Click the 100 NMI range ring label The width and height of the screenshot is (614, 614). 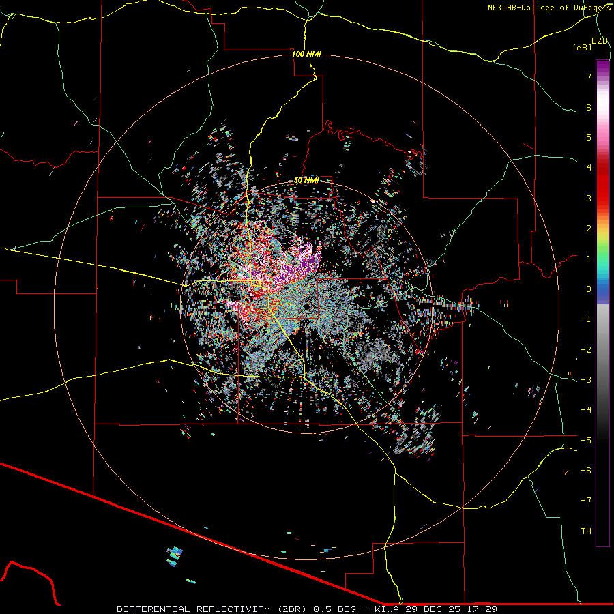point(306,54)
